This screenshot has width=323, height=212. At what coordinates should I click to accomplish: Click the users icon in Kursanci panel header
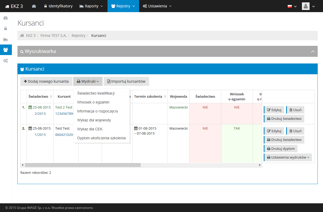(x=22, y=69)
